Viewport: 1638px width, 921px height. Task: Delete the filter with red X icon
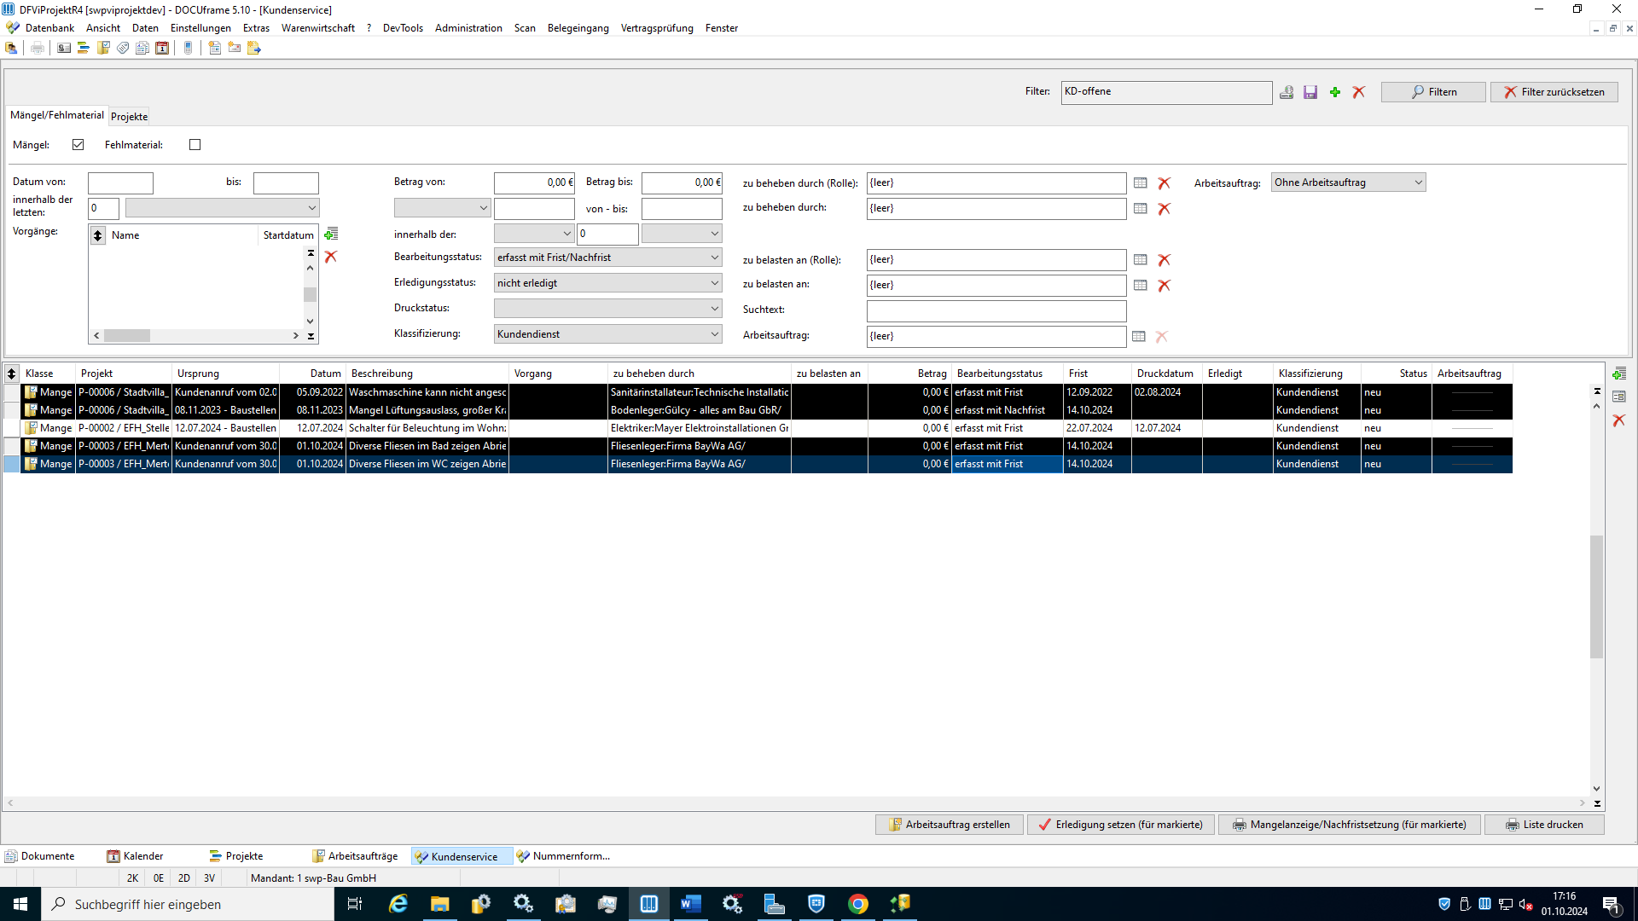[1359, 92]
